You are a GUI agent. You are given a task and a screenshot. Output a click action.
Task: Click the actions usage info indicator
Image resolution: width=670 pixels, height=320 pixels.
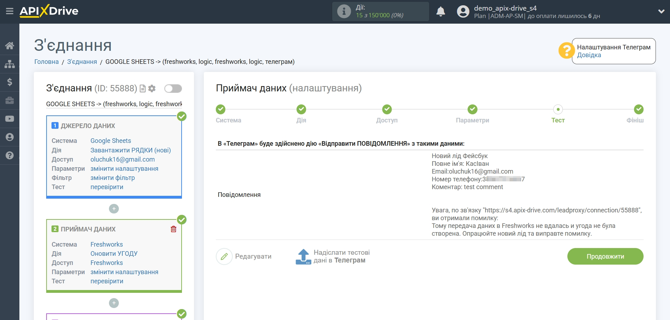pos(344,11)
